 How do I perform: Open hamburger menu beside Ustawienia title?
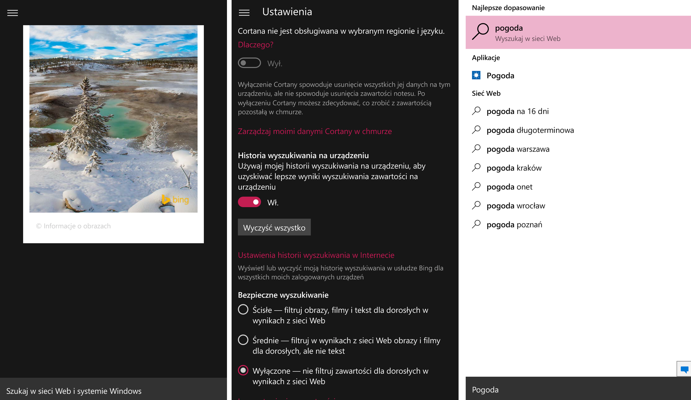tap(244, 13)
